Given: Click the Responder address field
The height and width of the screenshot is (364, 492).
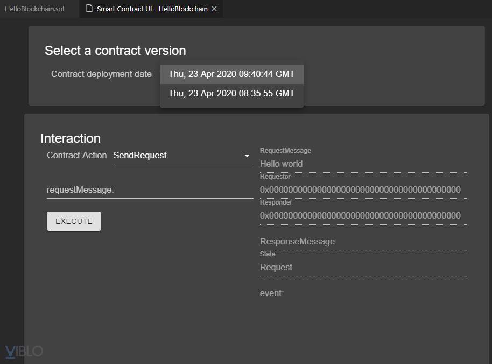Looking at the screenshot, I should point(363,215).
